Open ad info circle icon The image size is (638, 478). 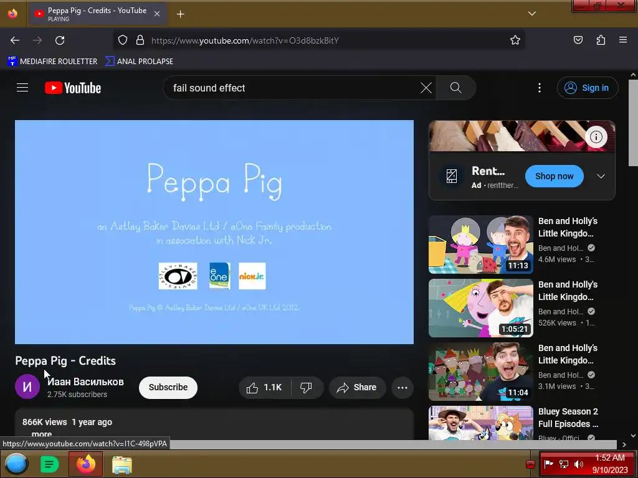pos(596,137)
